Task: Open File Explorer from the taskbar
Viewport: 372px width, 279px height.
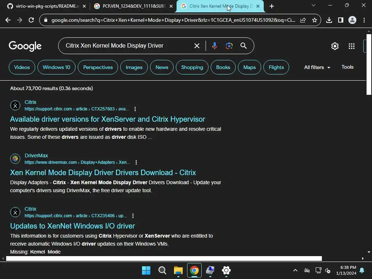Action: pyautogui.click(x=178, y=270)
